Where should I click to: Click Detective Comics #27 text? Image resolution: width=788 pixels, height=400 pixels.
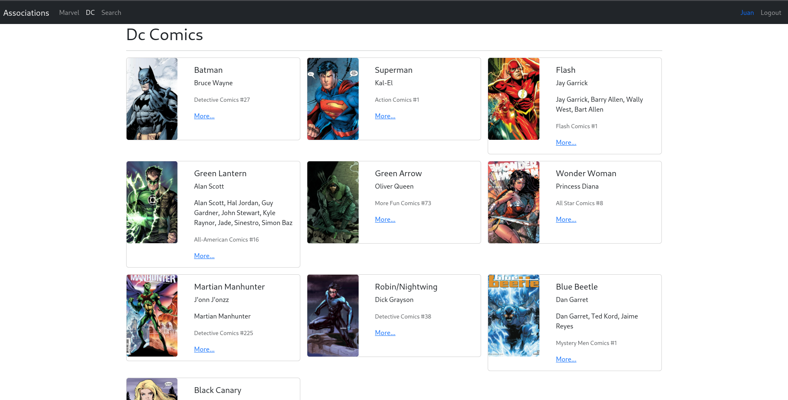tap(222, 100)
